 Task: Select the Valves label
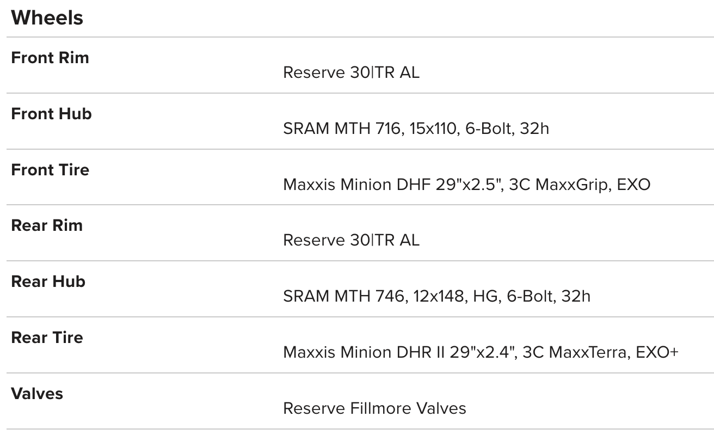[x=37, y=393]
